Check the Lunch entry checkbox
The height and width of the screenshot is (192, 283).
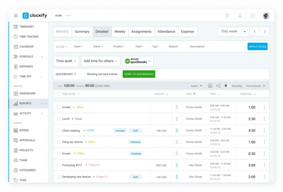click(59, 119)
